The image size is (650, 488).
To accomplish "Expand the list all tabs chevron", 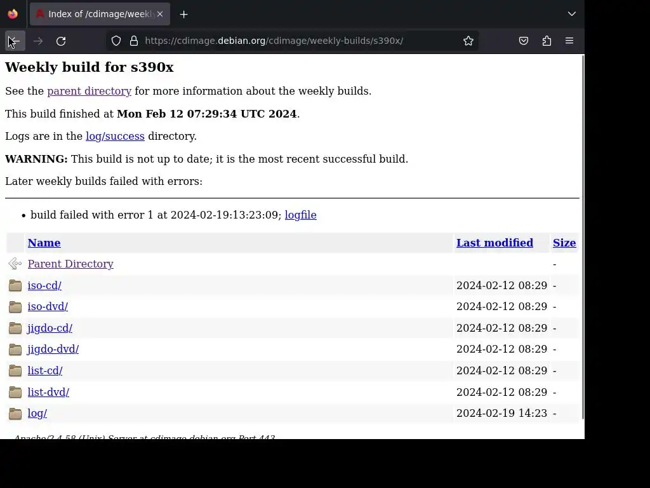I will pyautogui.click(x=572, y=14).
